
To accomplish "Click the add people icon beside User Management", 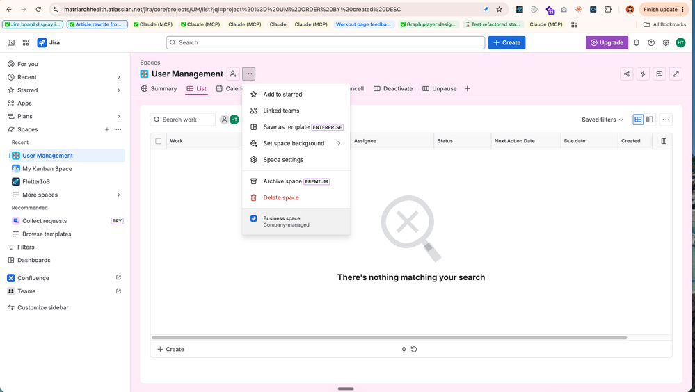I will (x=233, y=74).
